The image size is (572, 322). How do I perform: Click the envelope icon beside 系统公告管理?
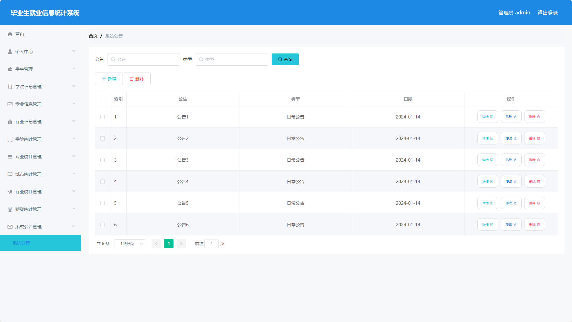(x=10, y=227)
